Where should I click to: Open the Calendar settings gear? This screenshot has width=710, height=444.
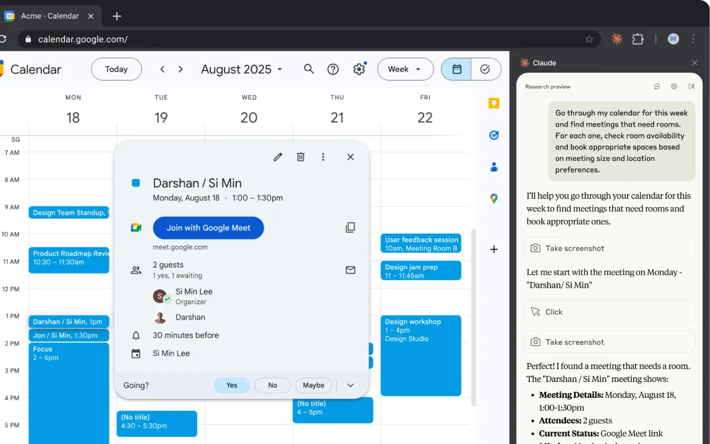coord(359,69)
